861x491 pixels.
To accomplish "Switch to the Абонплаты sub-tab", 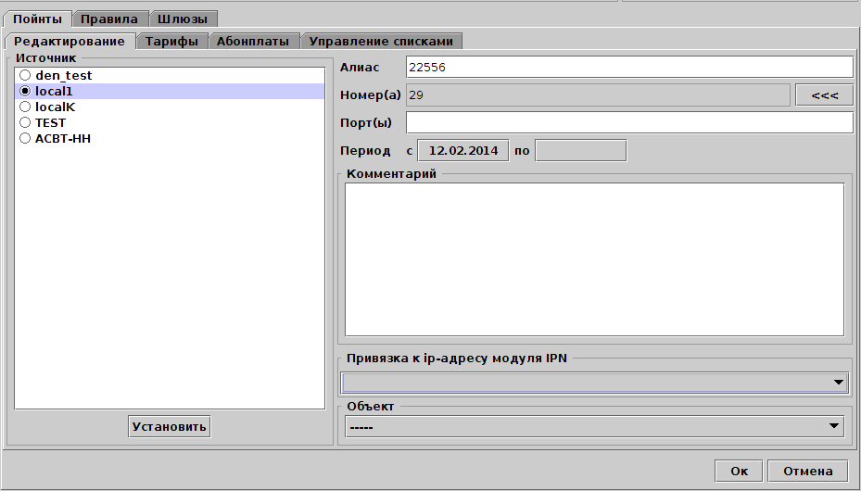I will (x=253, y=41).
